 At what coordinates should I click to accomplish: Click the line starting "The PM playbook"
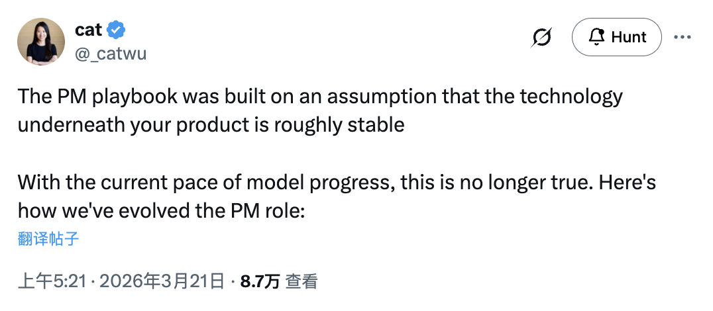[x=320, y=97]
